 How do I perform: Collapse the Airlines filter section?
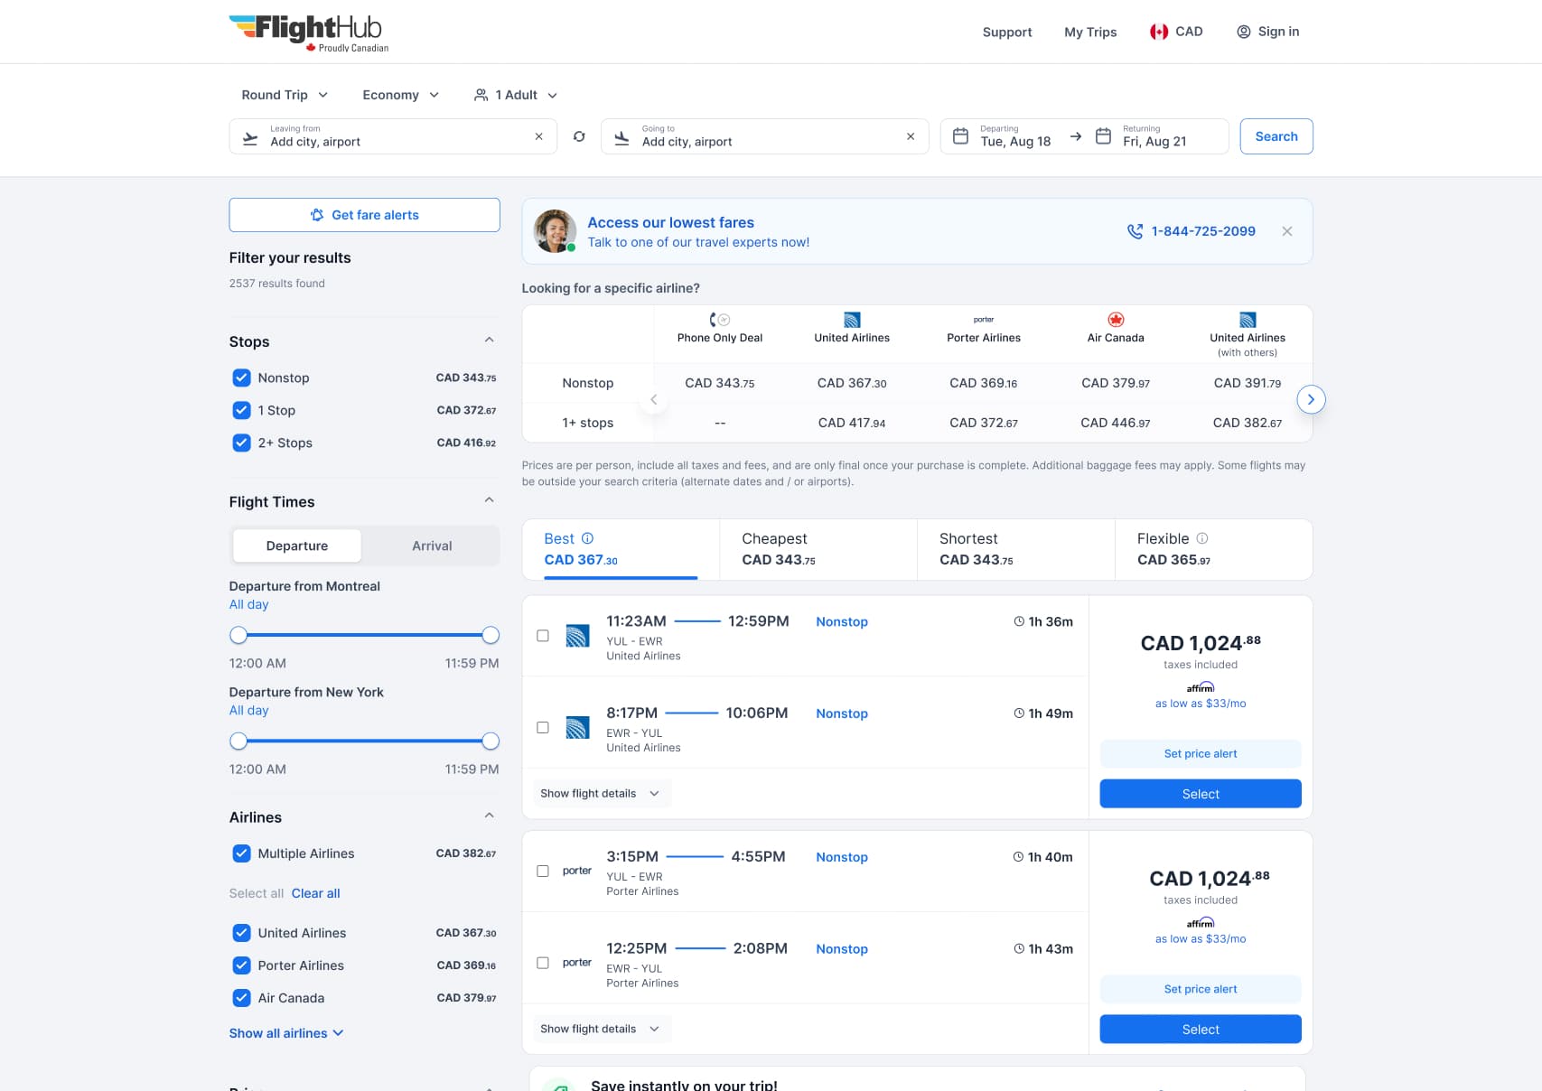(489, 816)
